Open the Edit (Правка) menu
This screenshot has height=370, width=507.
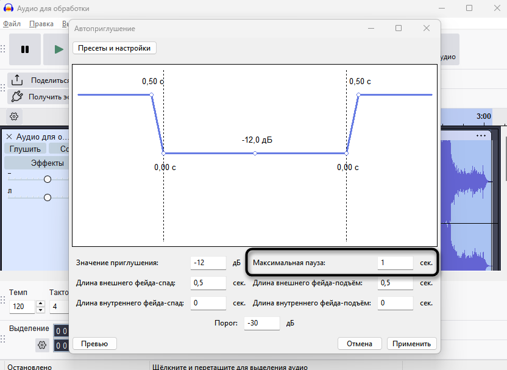point(41,24)
